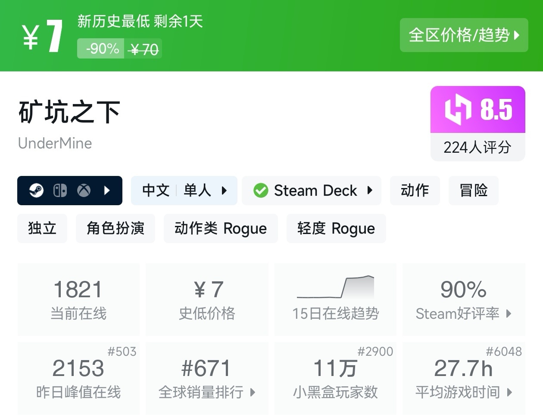Tap the Xbox platform icon
The height and width of the screenshot is (416, 543).
point(84,190)
